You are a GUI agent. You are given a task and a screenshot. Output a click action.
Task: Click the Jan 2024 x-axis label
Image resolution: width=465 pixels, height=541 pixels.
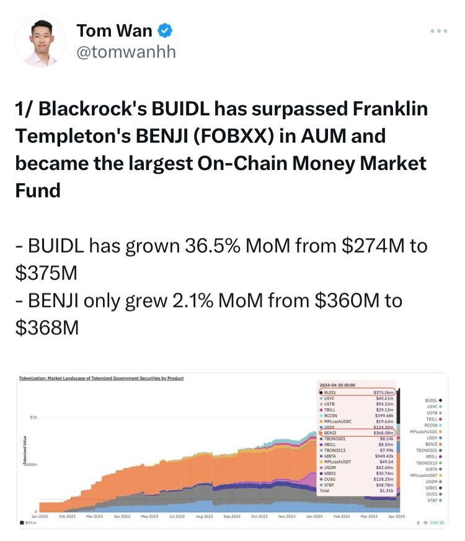pyautogui.click(x=314, y=516)
